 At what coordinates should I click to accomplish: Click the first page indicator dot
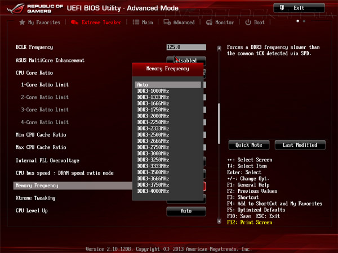[x=297, y=21]
